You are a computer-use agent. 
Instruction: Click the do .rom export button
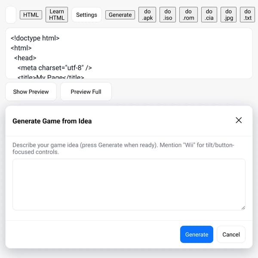point(188,15)
